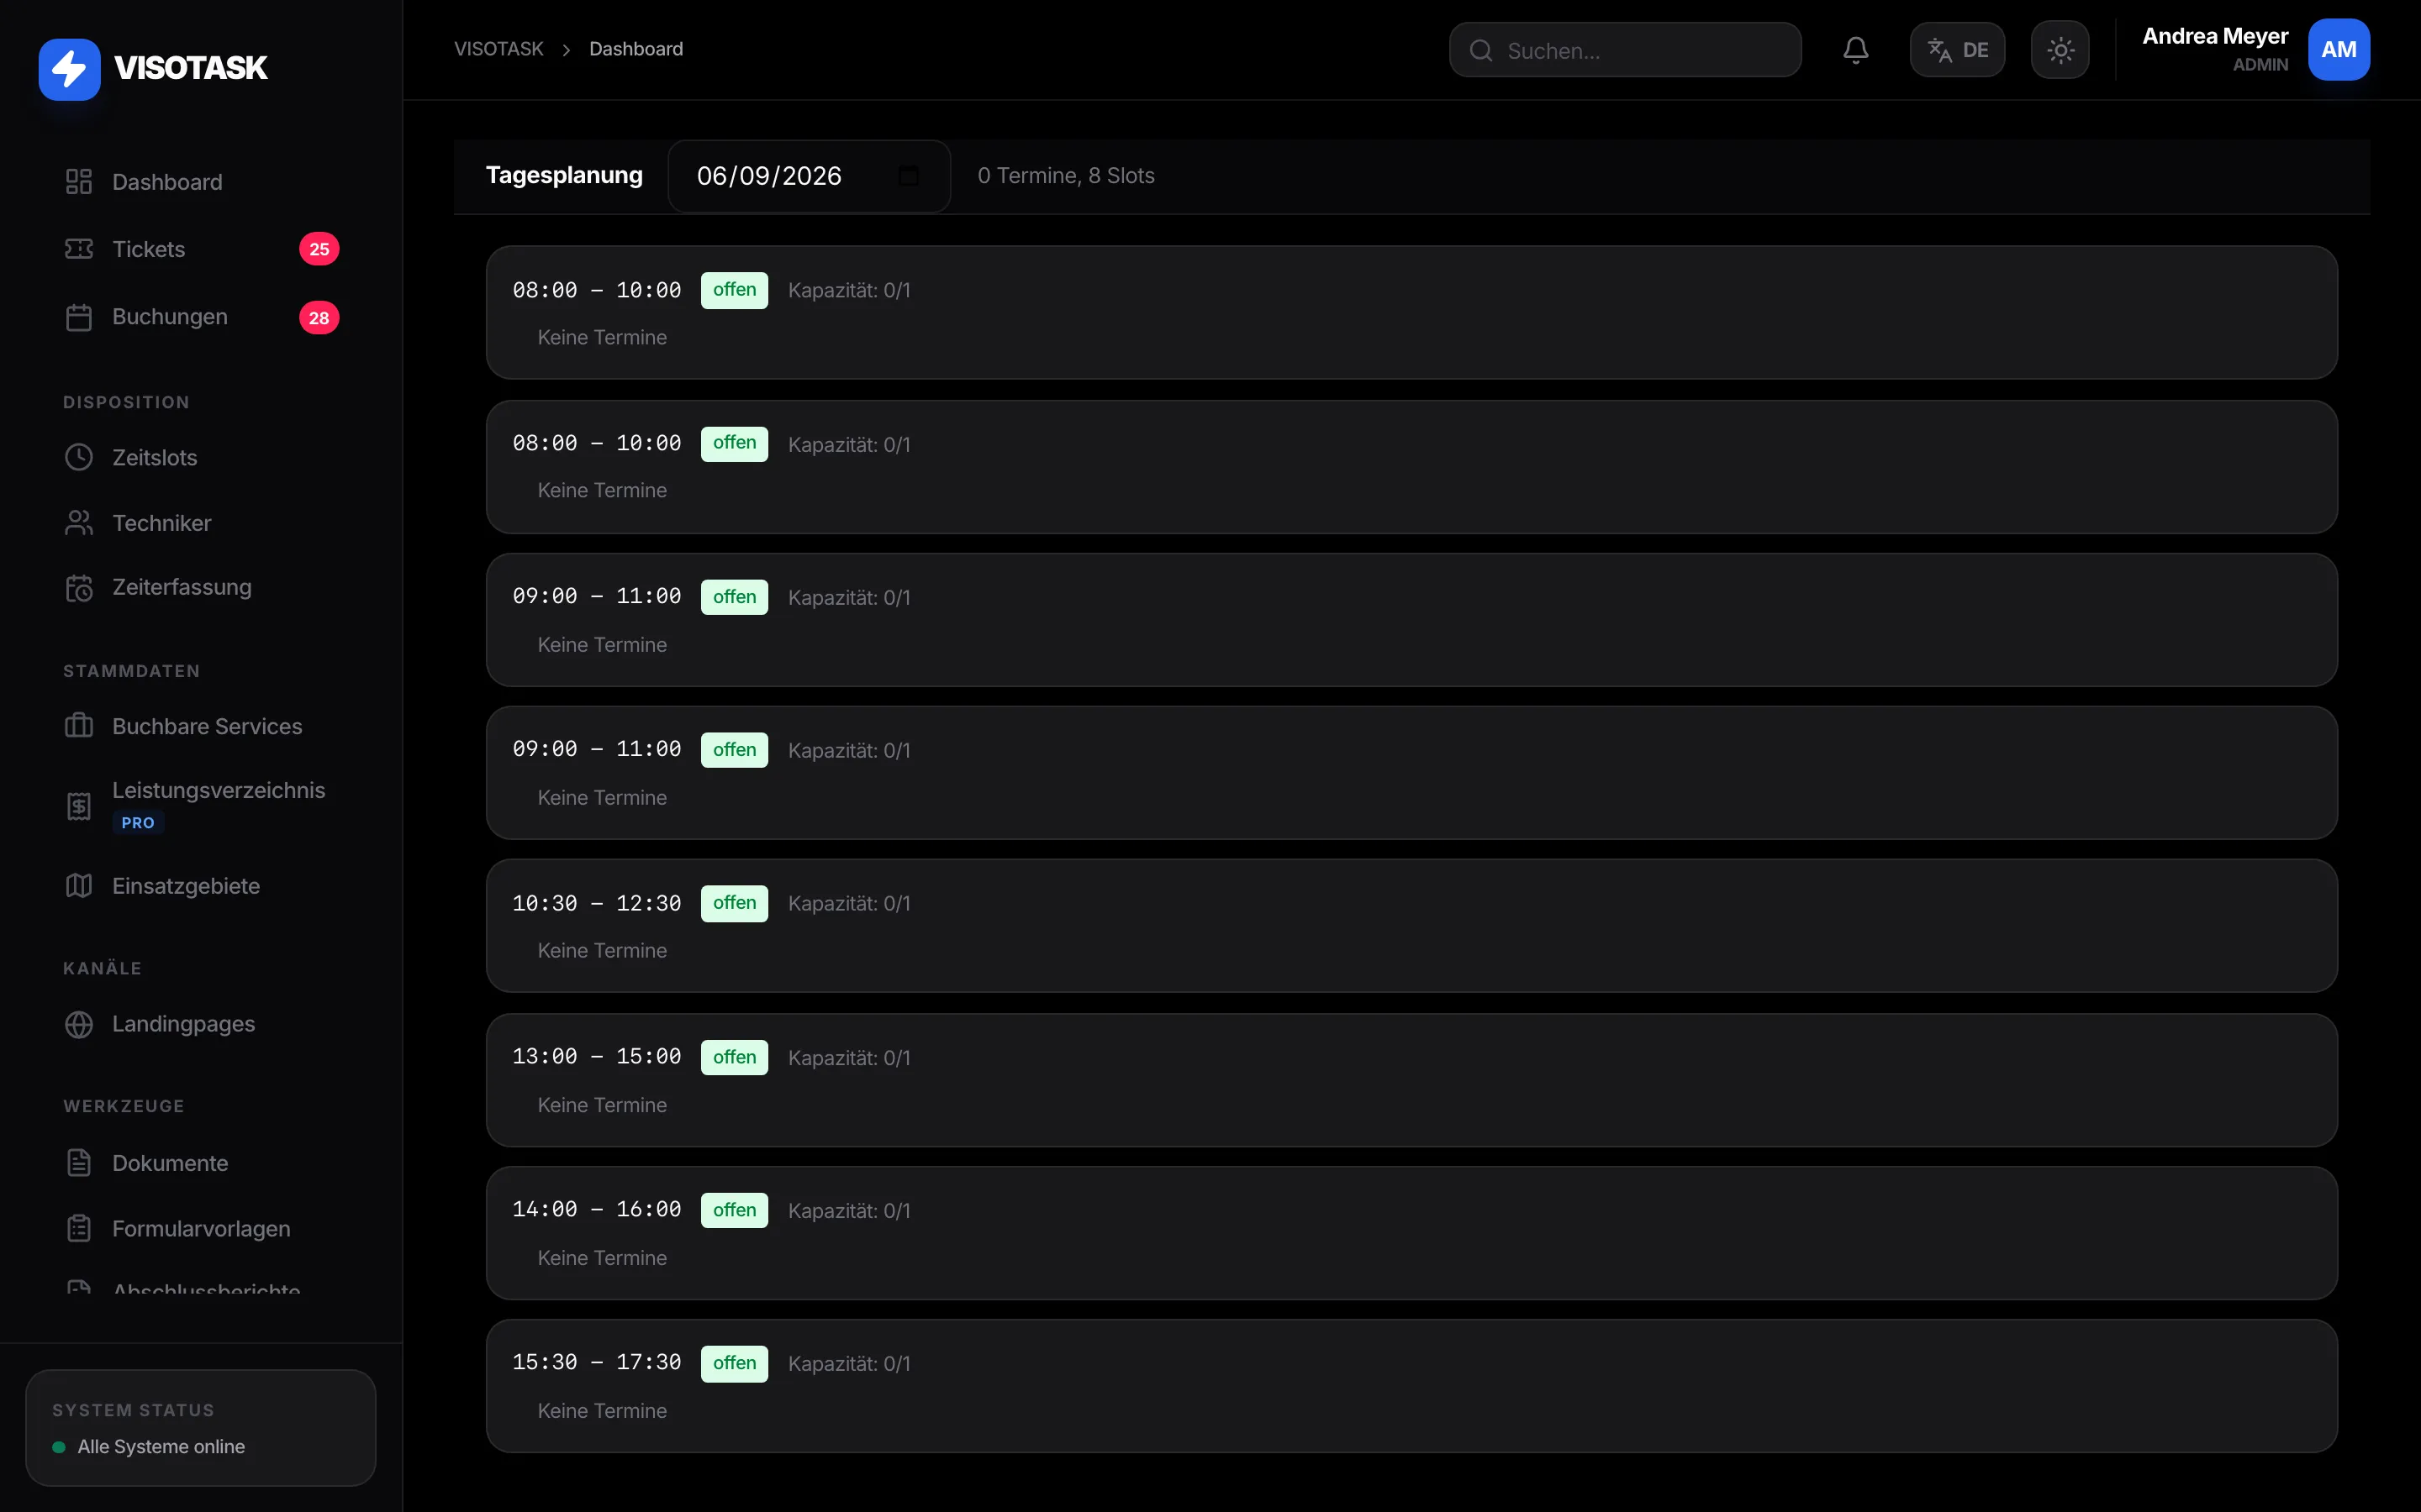Click the Tickets 25 badge
The image size is (2421, 1512).
coord(319,249)
